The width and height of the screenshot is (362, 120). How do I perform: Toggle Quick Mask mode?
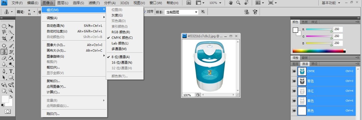click(8, 111)
